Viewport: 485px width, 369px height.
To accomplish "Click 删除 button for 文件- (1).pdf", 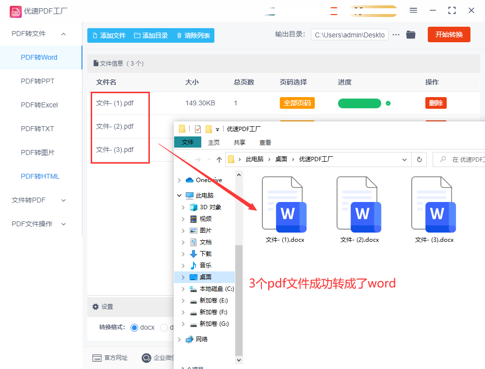I will (x=436, y=103).
